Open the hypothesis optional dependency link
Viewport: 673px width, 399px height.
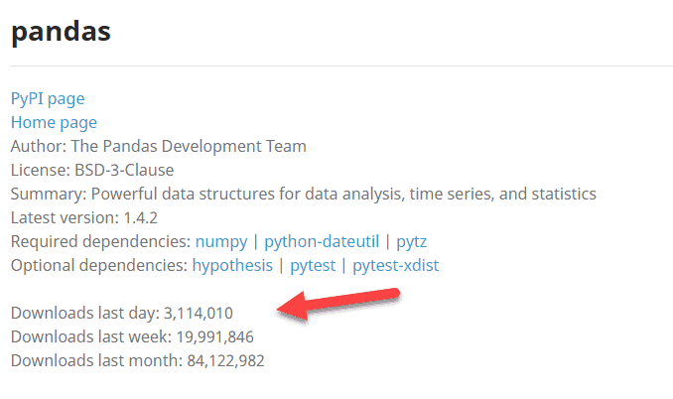(x=232, y=266)
